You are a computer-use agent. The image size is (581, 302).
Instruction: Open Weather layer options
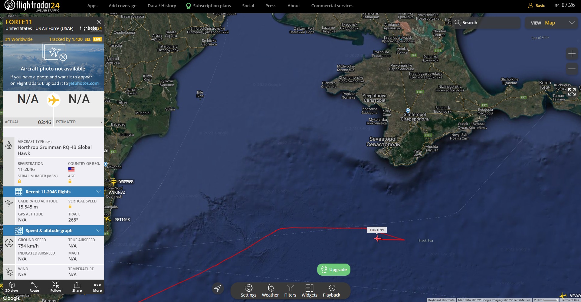click(x=270, y=291)
